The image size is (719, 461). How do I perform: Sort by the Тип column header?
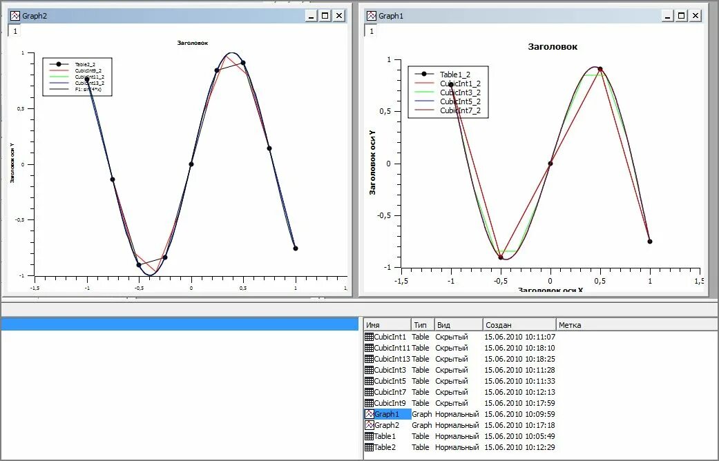[x=423, y=325]
